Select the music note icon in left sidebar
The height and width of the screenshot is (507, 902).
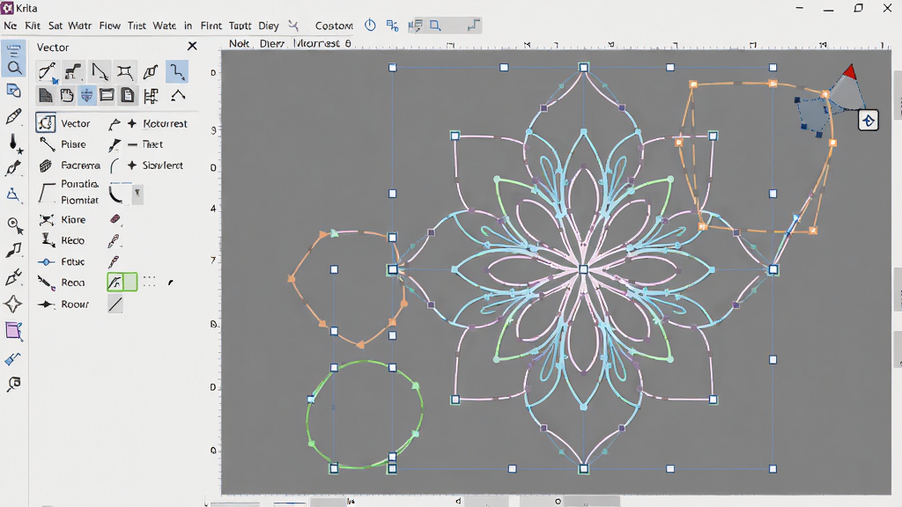tap(14, 250)
